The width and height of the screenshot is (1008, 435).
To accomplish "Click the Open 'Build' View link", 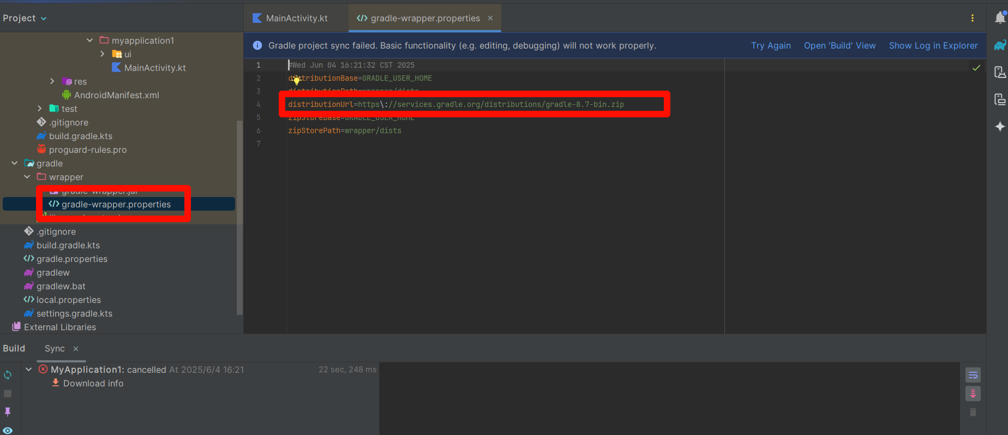I will 839,46.
